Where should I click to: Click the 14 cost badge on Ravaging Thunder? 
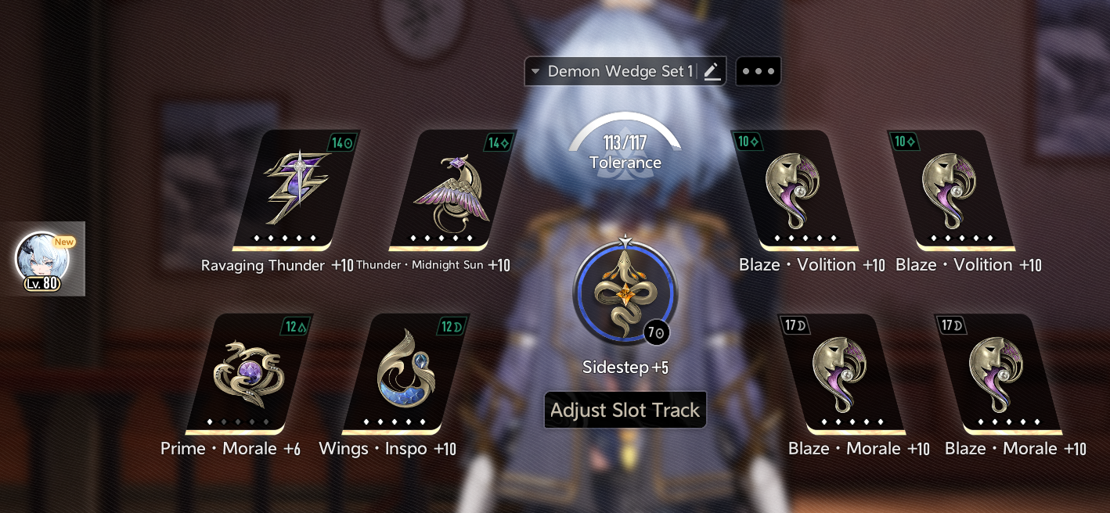(343, 142)
